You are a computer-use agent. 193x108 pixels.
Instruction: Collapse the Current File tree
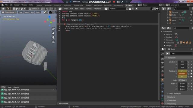click(162, 31)
